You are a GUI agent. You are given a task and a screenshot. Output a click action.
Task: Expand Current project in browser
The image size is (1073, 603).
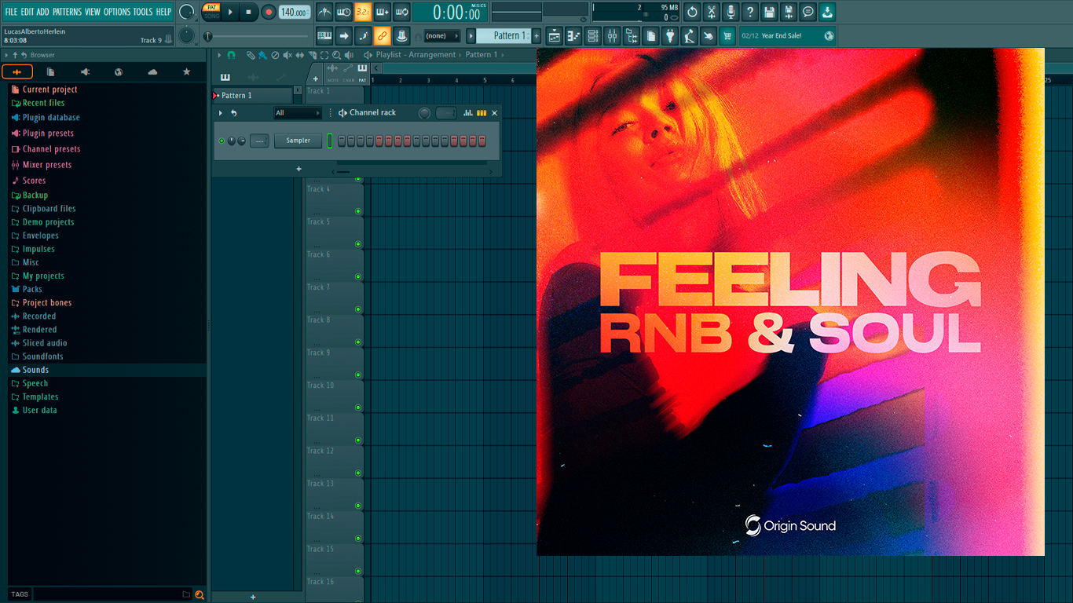coord(50,90)
